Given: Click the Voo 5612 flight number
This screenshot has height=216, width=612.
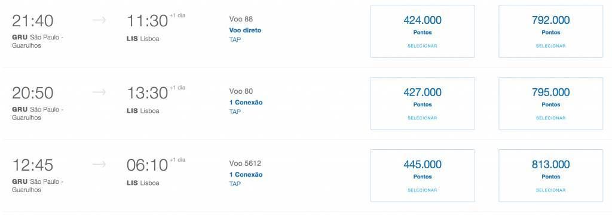Looking at the screenshot, I should pyautogui.click(x=245, y=163).
